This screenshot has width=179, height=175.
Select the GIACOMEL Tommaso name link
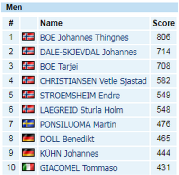pos(79,168)
